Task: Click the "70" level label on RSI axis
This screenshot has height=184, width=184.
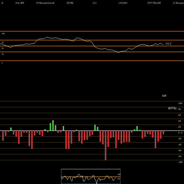Action: [3, 42]
